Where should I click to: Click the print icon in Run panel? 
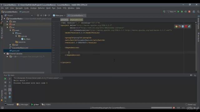[x=10, y=93]
